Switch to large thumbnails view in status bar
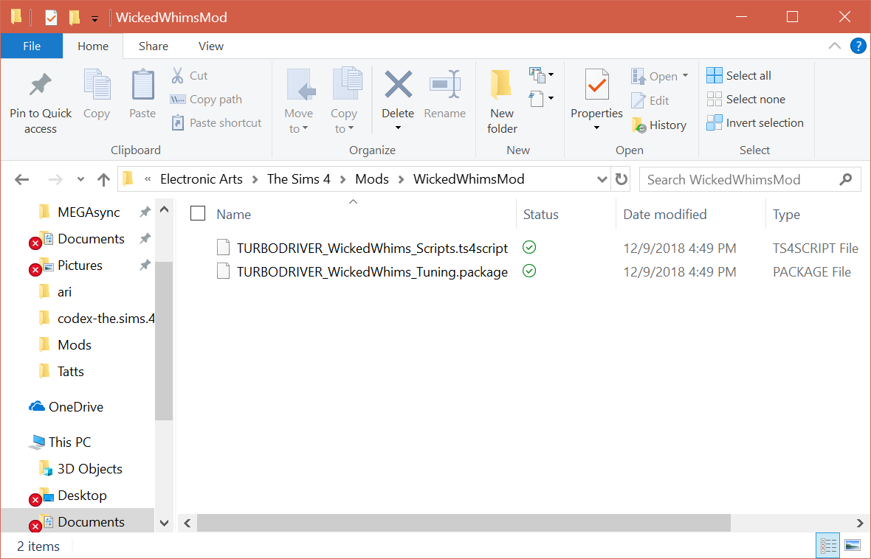 click(853, 546)
